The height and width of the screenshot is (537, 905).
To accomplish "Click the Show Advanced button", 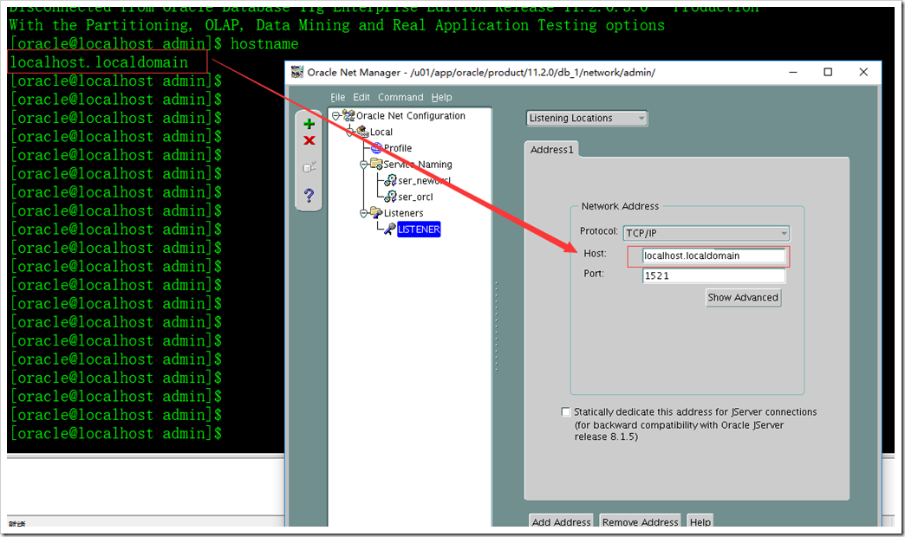I will 744,298.
